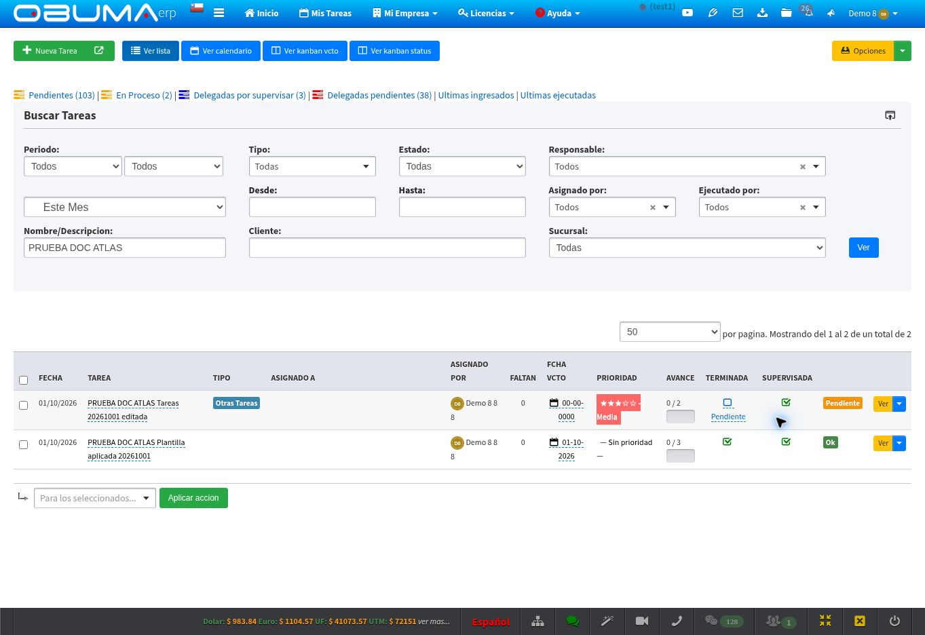Toggle Terminada checkbox for the Plantilla row
The image size is (925, 635).
tap(727, 442)
